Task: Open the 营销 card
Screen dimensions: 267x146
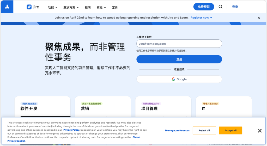Action: point(103,107)
